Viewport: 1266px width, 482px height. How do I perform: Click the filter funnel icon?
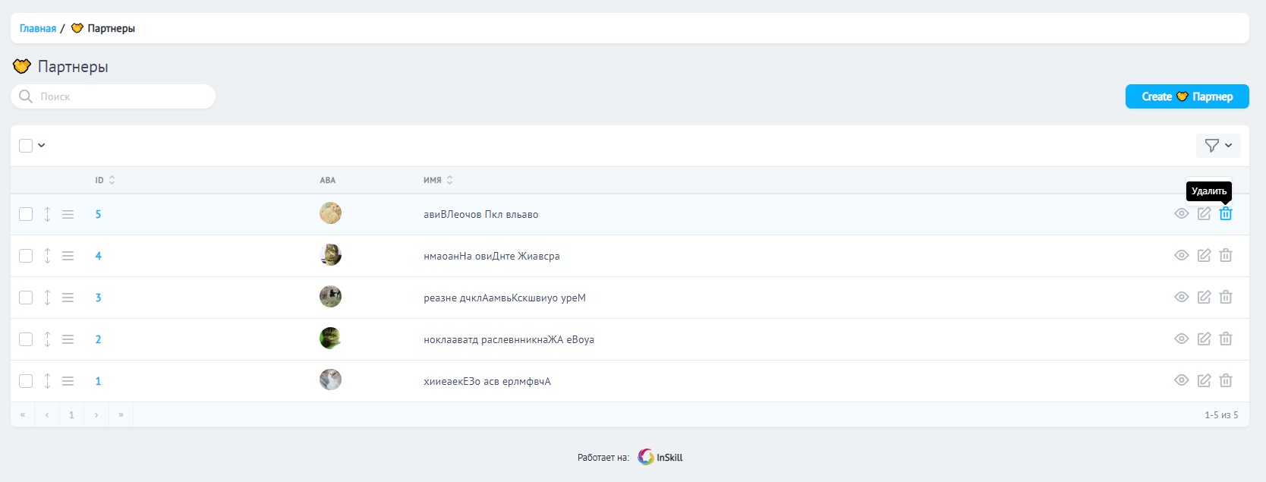click(x=1212, y=146)
